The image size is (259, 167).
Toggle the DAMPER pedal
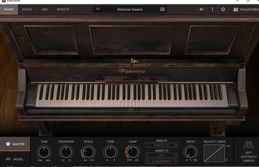pos(249,161)
